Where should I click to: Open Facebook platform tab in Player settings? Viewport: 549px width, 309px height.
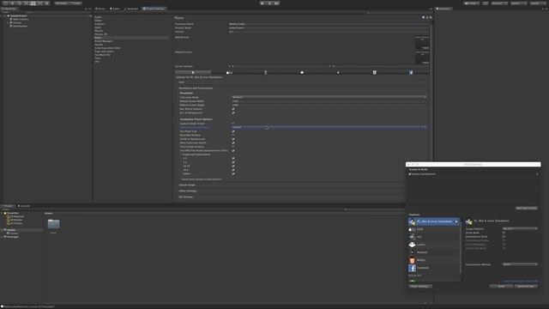(411, 72)
